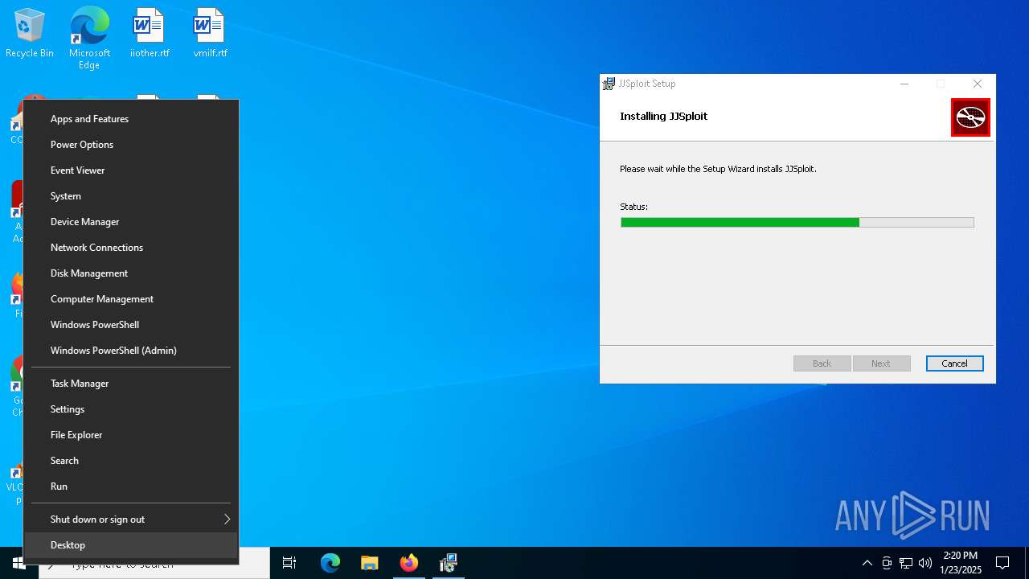This screenshot has height=579, width=1029.
Task: Open File Explorer from the menu
Action: pyautogui.click(x=131, y=435)
